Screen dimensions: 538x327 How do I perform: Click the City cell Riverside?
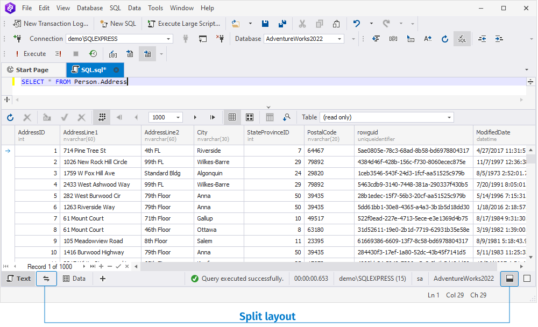click(x=219, y=151)
